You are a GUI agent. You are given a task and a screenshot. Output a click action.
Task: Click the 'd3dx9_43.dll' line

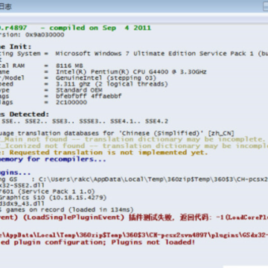(x=22, y=203)
